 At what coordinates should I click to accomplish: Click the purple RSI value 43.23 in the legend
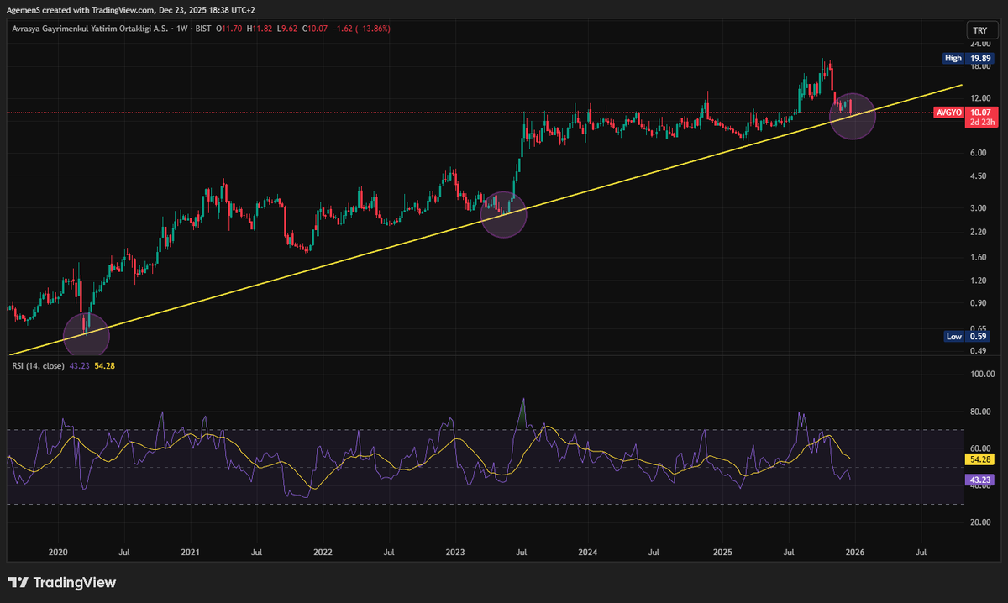81,365
